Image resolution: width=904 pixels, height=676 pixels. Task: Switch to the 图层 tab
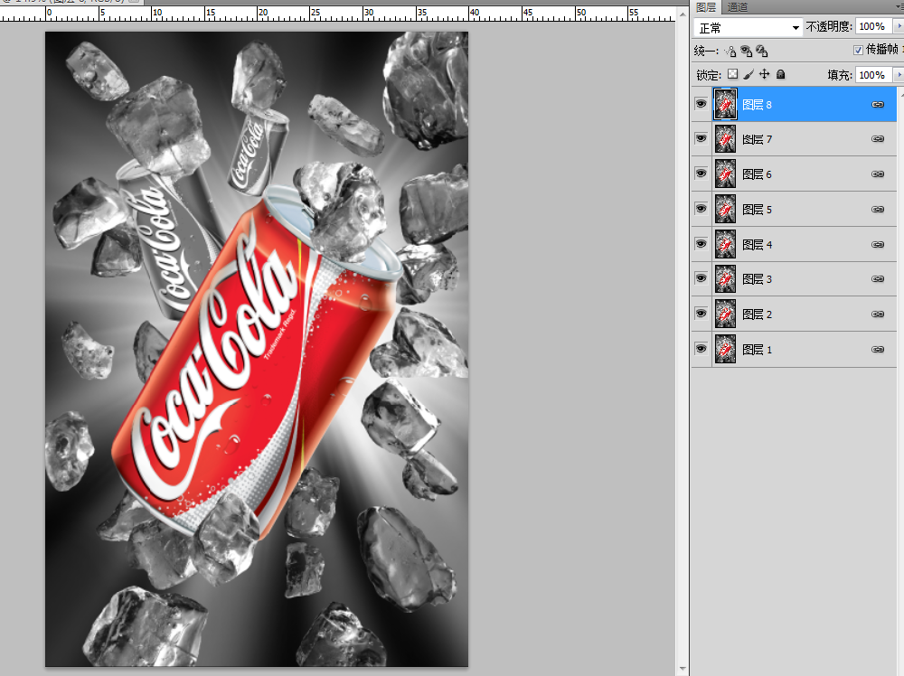pos(706,7)
